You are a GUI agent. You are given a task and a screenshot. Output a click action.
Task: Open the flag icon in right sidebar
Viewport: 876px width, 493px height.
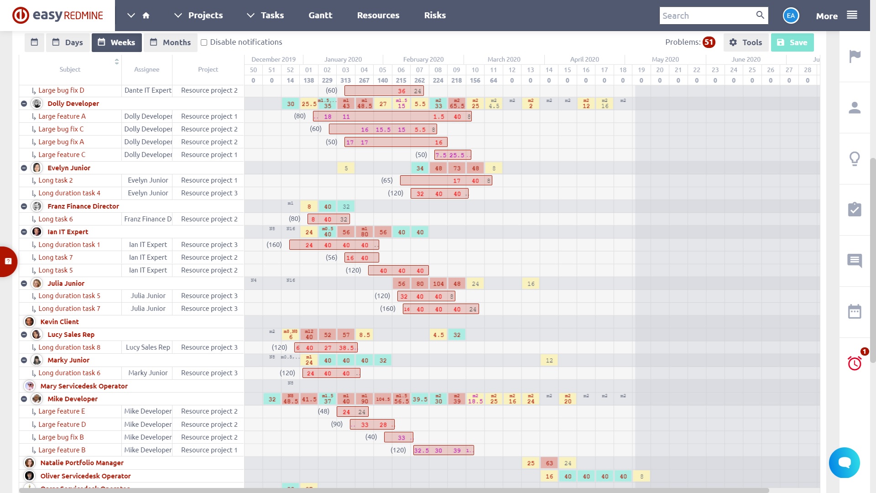(855, 57)
